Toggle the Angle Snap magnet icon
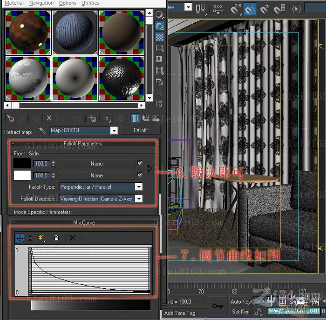 [250, 8]
